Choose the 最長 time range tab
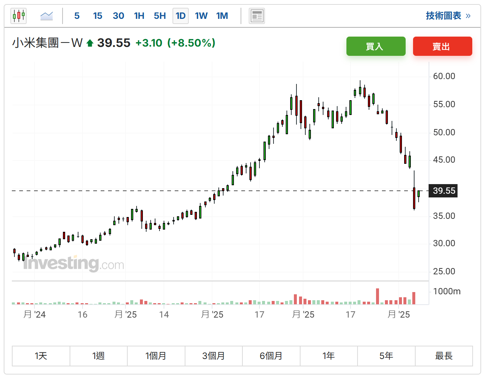Viewport: 483px width, 376px height. (x=444, y=356)
